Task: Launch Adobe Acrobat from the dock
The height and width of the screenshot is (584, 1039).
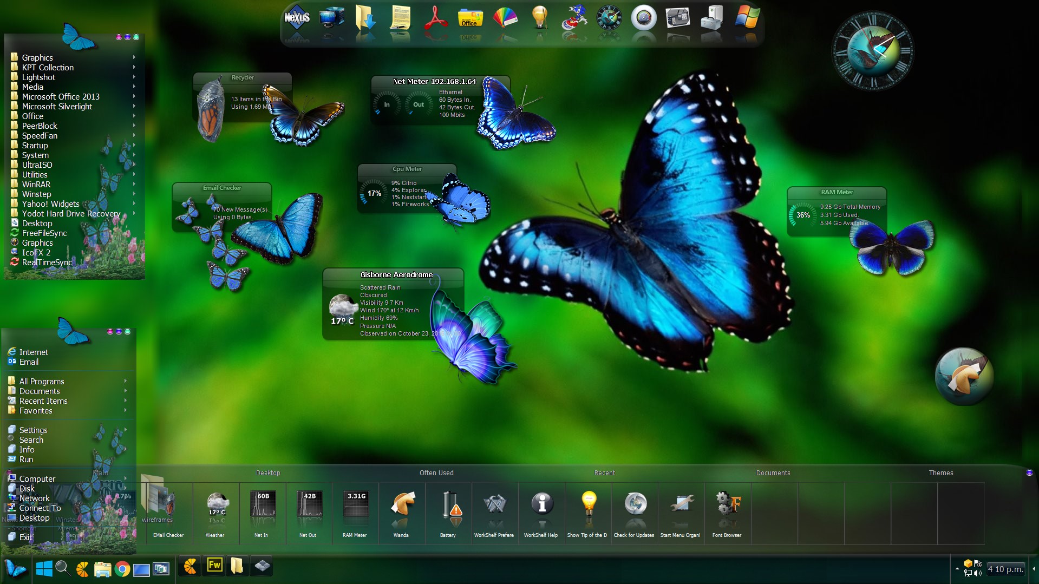Action: [x=435, y=18]
